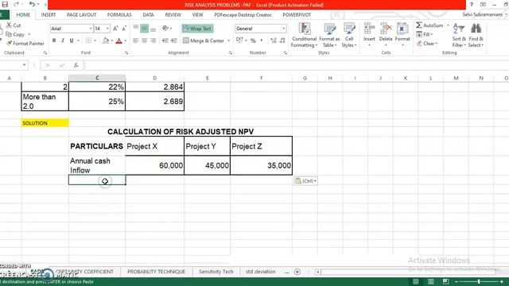The width and height of the screenshot is (509, 286).
Task: Click Merge & Center button
Action: coord(204,41)
